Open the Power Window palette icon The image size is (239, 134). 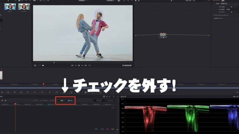click(x=57, y=92)
